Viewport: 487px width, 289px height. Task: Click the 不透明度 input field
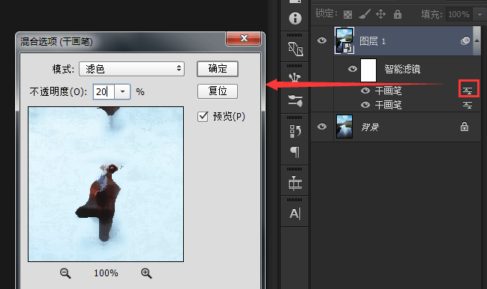pyautogui.click(x=104, y=91)
